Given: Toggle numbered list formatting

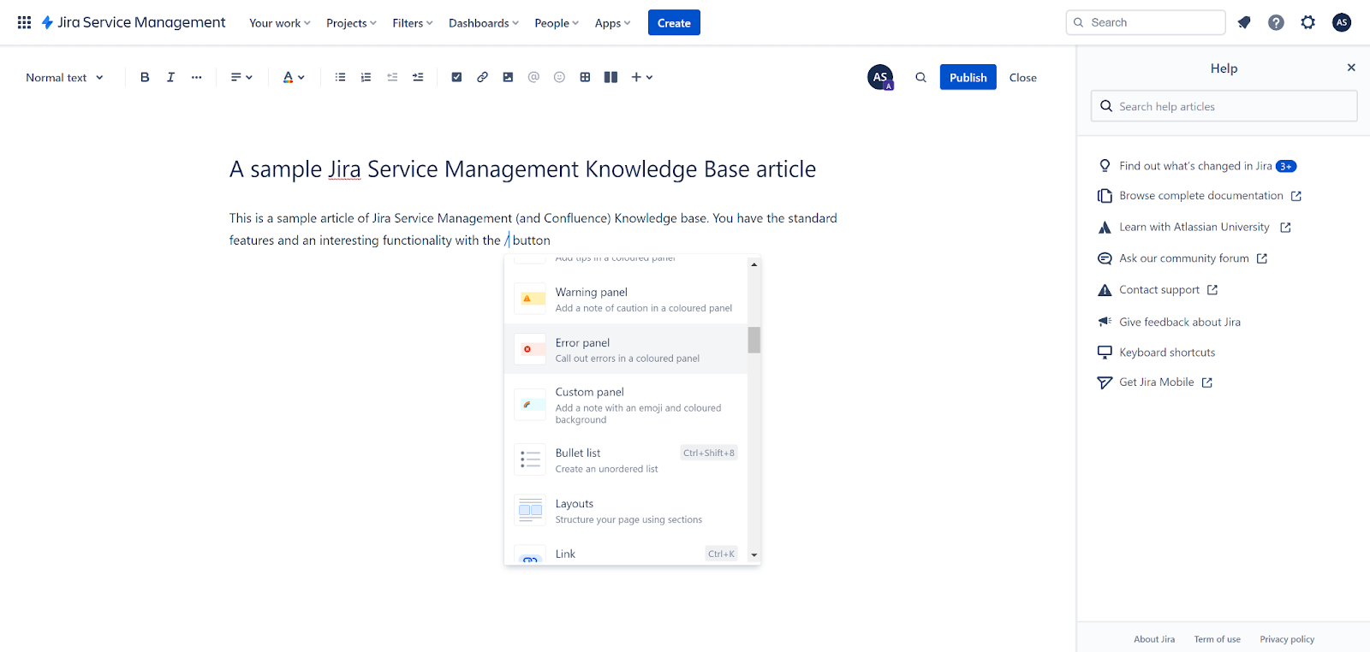Looking at the screenshot, I should (366, 77).
